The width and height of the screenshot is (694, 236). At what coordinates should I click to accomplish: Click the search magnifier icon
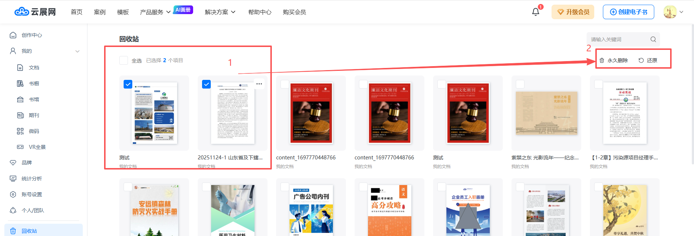pos(653,39)
